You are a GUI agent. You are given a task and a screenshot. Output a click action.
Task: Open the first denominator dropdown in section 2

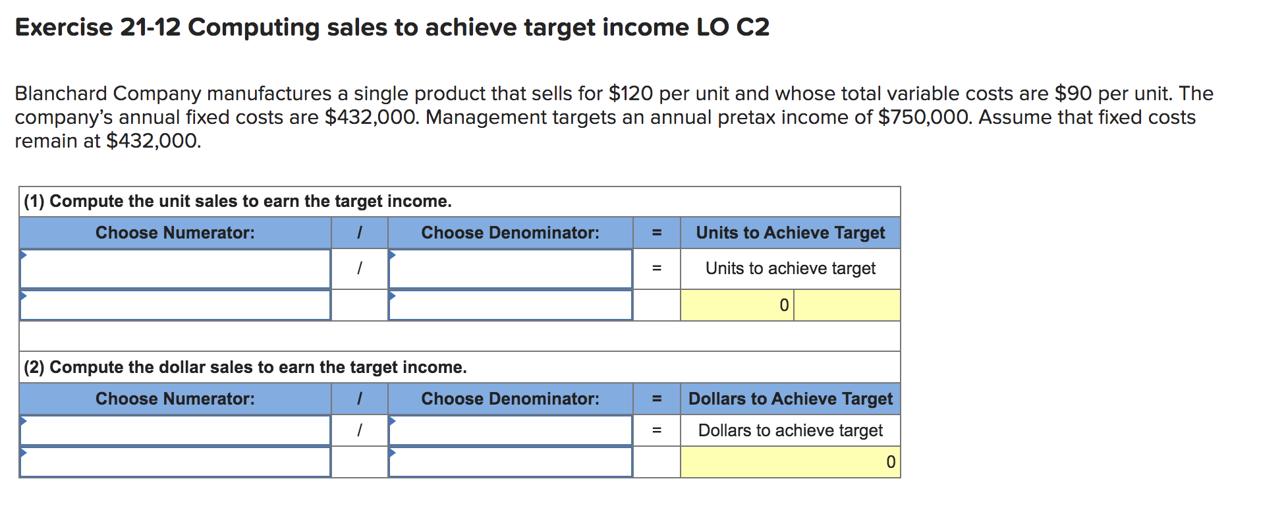coord(511,430)
